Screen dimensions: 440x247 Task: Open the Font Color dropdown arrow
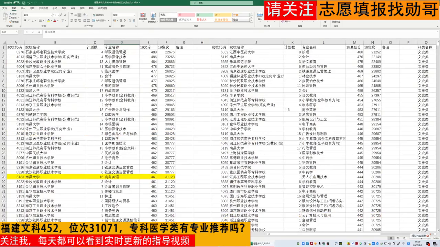[58, 21]
